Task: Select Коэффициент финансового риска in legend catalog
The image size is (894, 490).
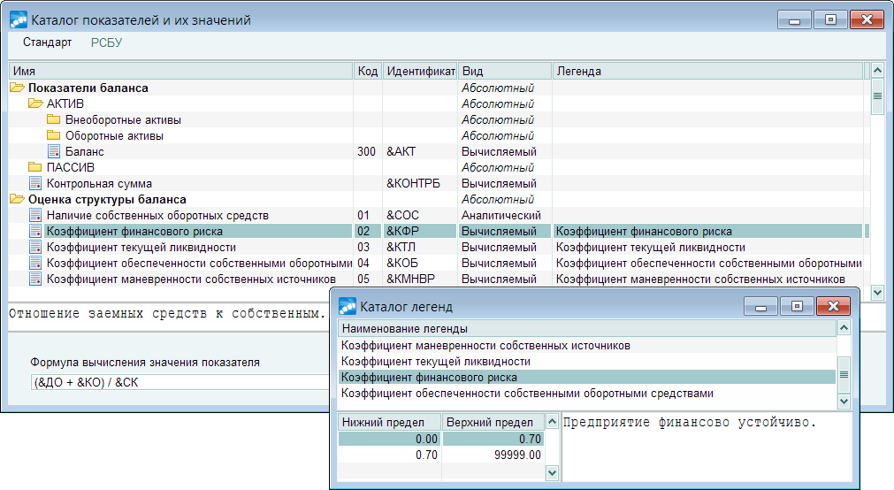Action: tap(586, 378)
